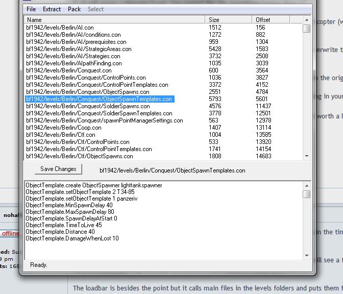Click the setObjectTemplate 2 T34-85 line
Image resolution: width=343 pixels, height=294 pixels.
pos(80,192)
